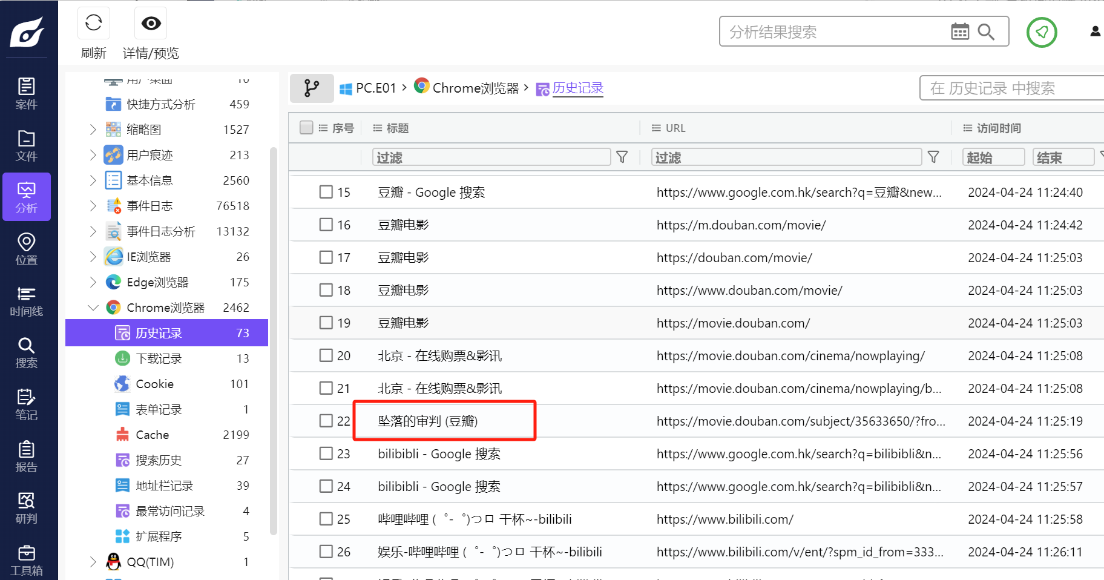Check the checkbox for row 18
Image resolution: width=1104 pixels, height=580 pixels.
[326, 290]
